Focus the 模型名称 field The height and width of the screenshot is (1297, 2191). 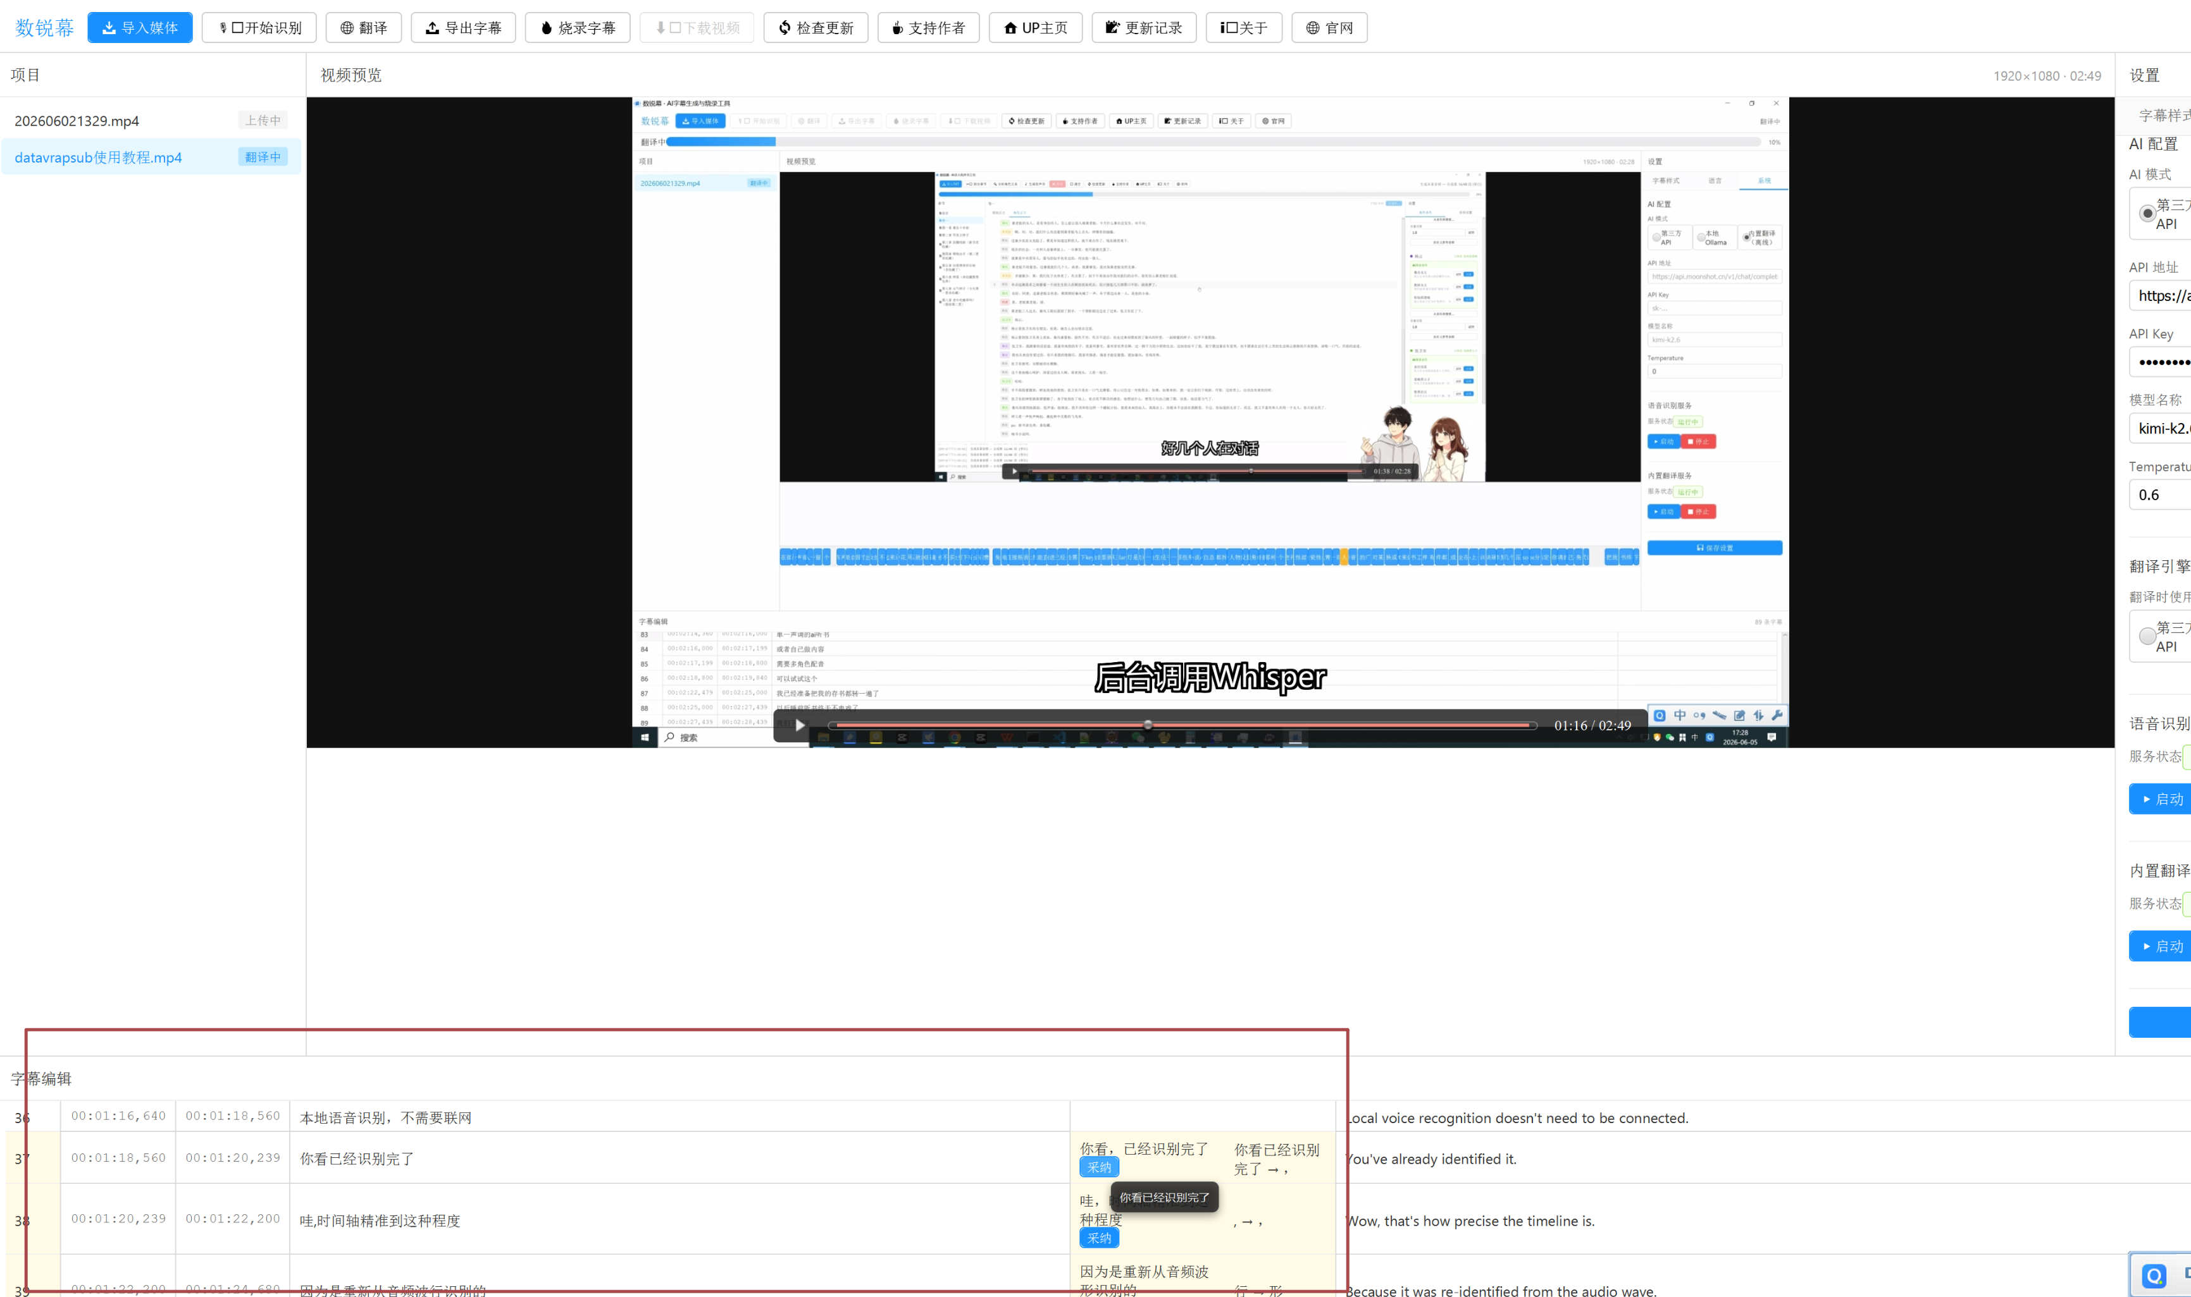click(2161, 428)
